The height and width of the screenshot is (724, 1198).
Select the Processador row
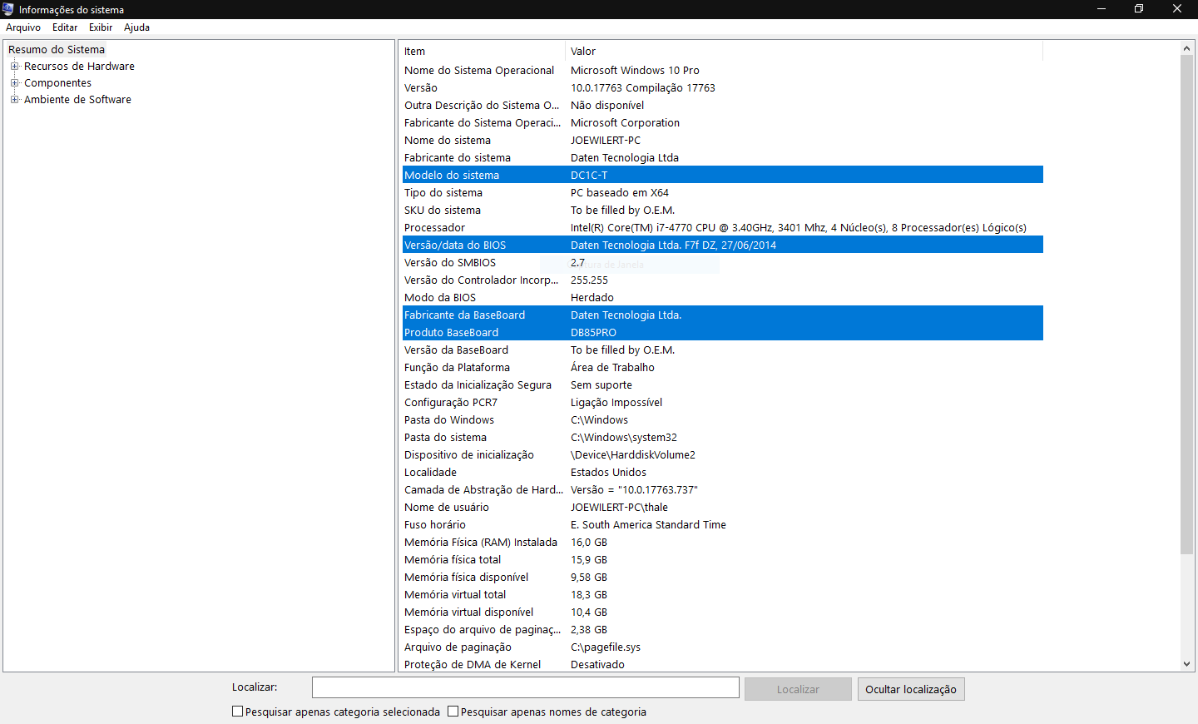[722, 228]
